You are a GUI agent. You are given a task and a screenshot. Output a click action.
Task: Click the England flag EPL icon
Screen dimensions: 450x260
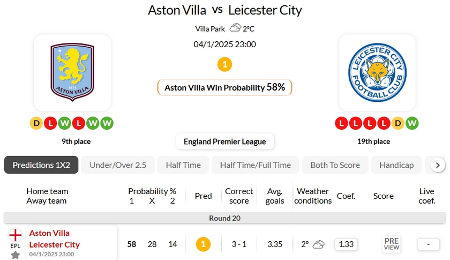tap(16, 235)
